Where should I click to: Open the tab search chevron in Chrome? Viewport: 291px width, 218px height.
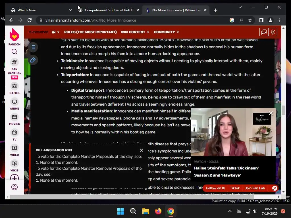(x=240, y=7)
